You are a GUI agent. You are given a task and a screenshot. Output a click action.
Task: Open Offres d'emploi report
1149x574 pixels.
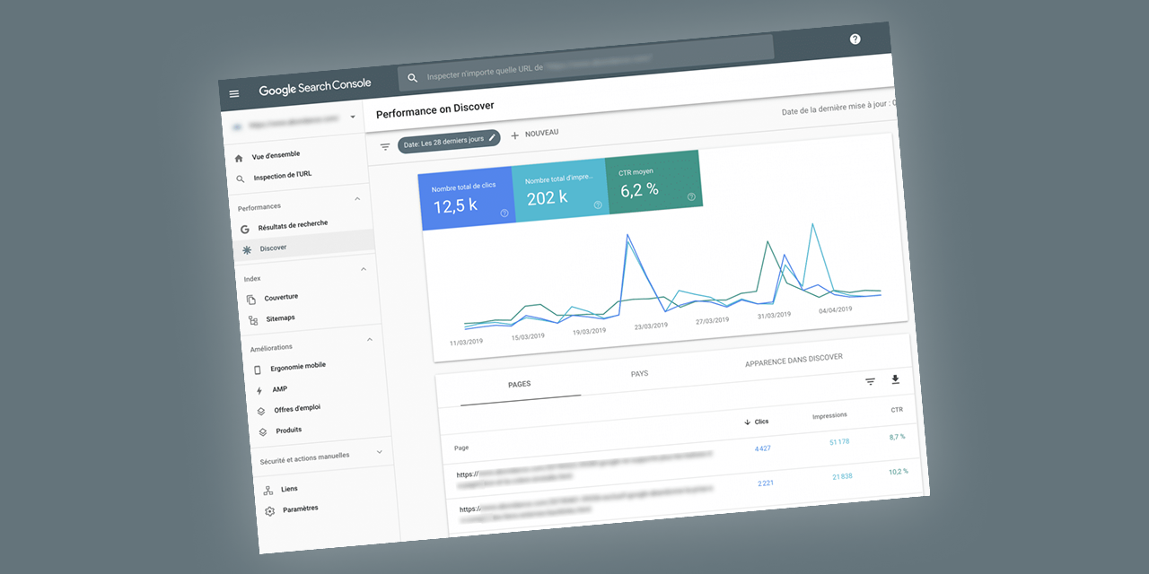coord(297,409)
